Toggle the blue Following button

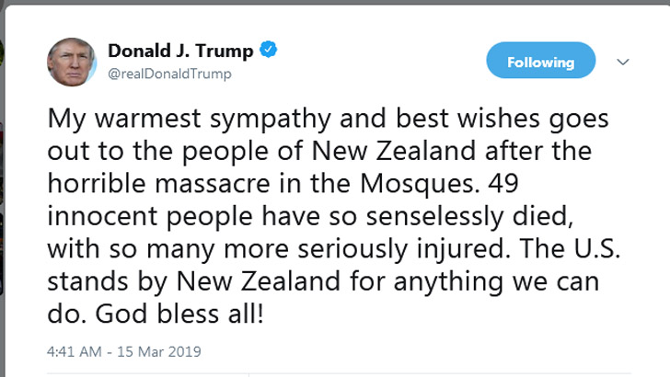point(540,63)
